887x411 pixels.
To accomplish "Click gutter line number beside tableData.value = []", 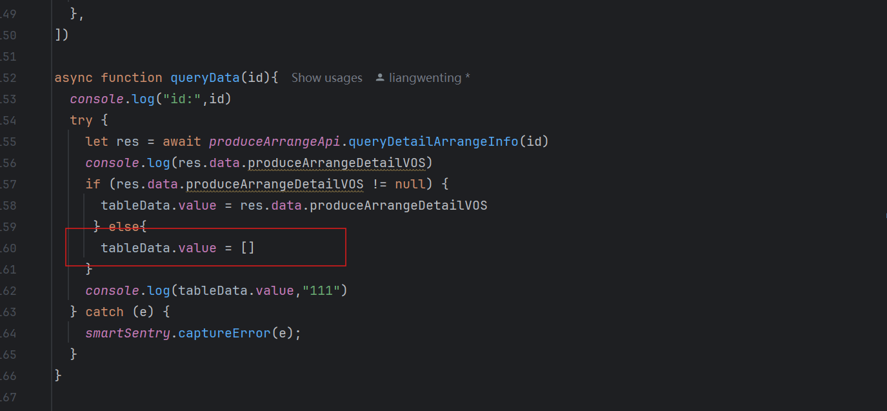I will pos(9,248).
